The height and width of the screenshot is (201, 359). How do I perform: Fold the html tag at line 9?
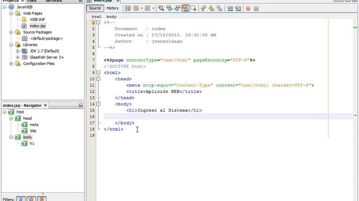tap(98, 73)
